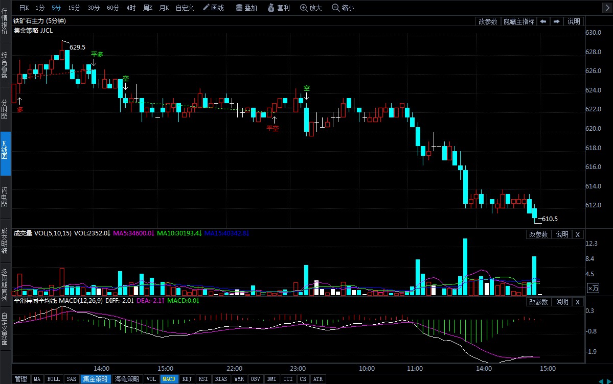Select the bottom MACD indicator tab
The image size is (613, 384).
pyautogui.click(x=169, y=379)
